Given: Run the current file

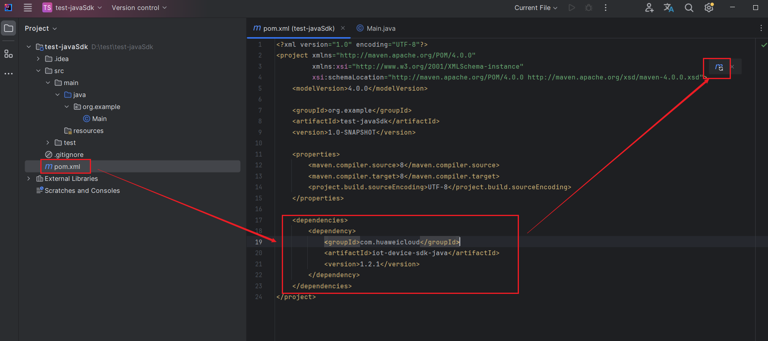Looking at the screenshot, I should [x=572, y=8].
